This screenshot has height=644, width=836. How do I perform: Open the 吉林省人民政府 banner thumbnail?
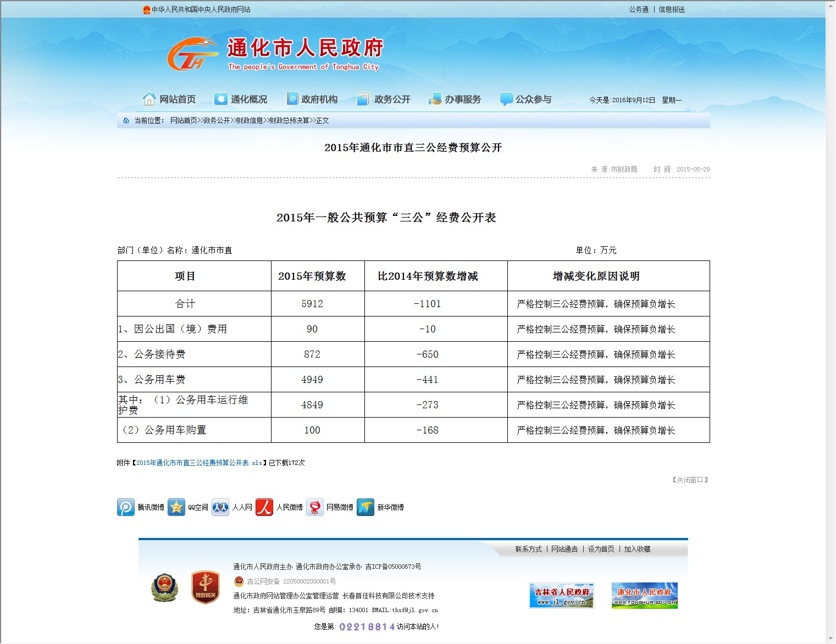(561, 596)
